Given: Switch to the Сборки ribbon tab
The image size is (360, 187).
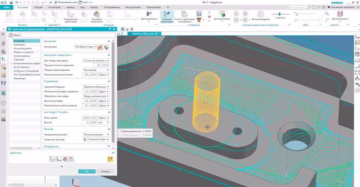Looking at the screenshot, I should click(x=38, y=7).
